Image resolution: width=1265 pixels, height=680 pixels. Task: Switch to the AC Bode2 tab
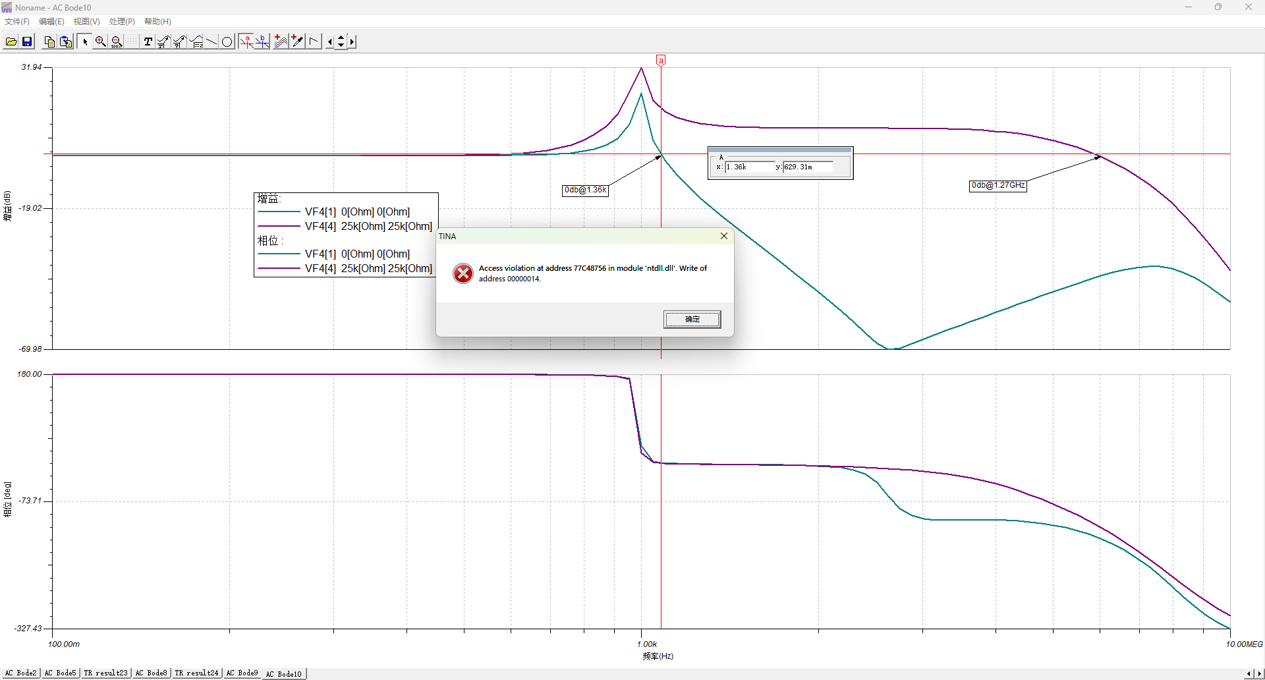(21, 673)
